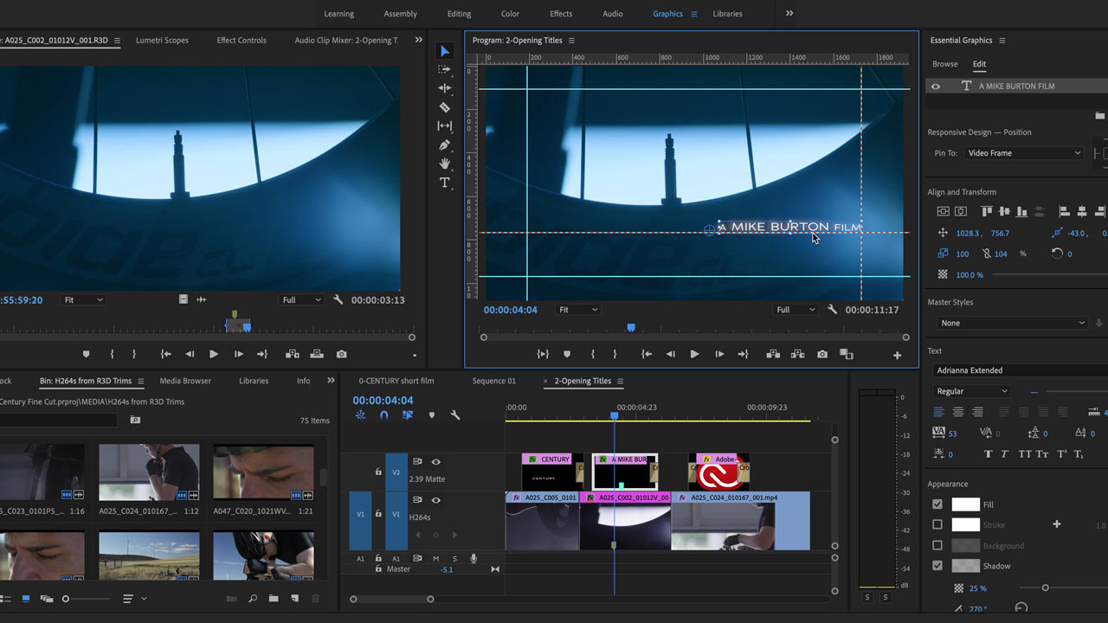Switch to Browse in Essential Graphics
The width and height of the screenshot is (1108, 623).
coord(944,64)
